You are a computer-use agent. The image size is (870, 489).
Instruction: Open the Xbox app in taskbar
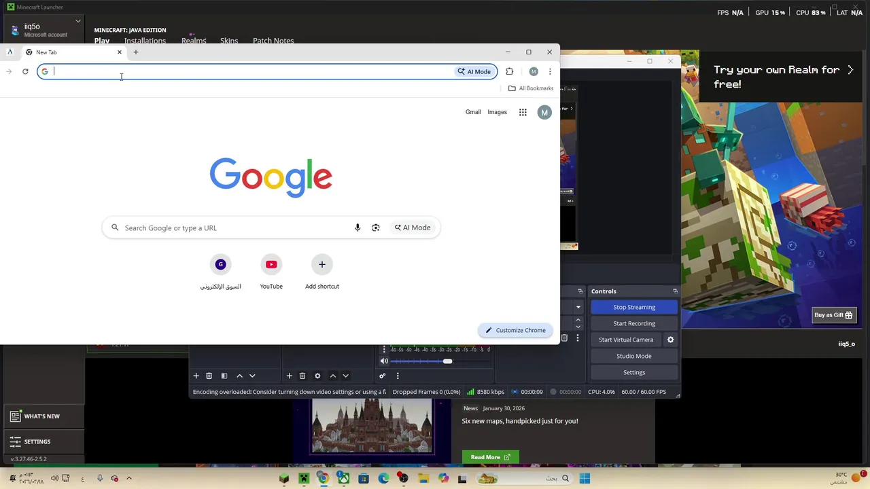[x=344, y=479]
